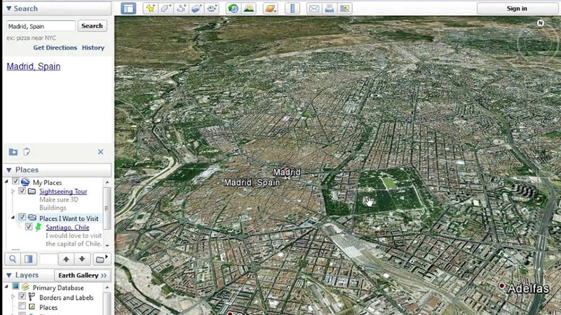Collapse the Layers panel header

click(x=9, y=276)
